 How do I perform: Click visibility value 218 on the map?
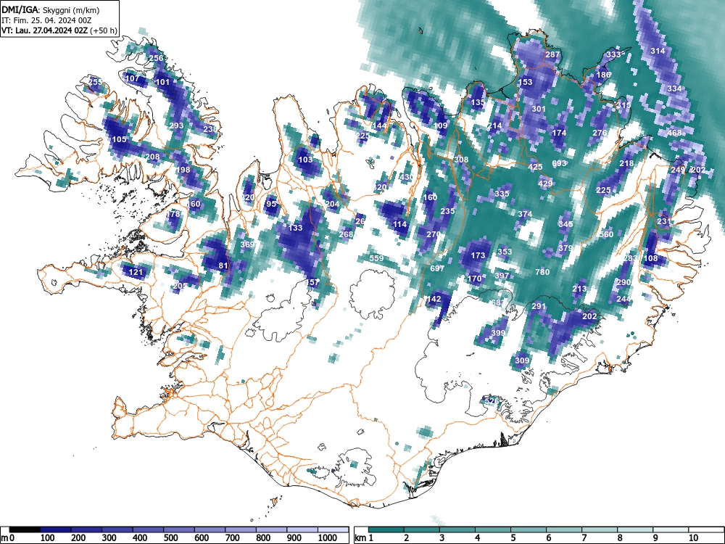point(627,162)
